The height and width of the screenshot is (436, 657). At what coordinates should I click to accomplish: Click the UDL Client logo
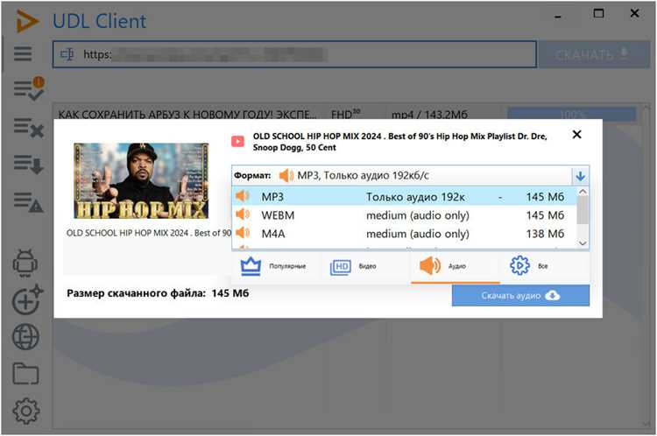[x=27, y=21]
